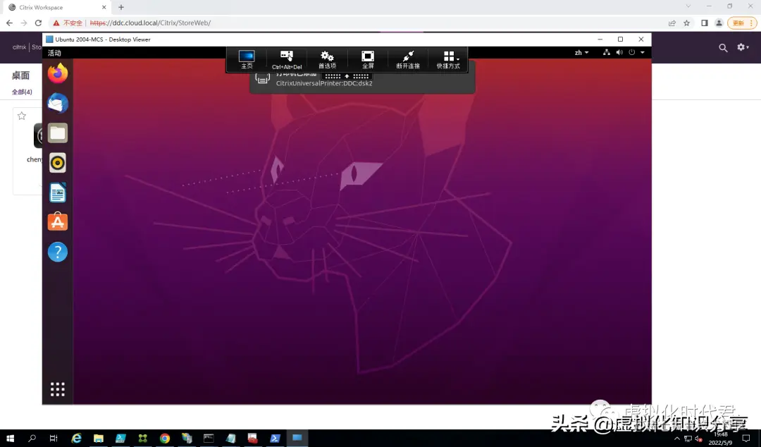761x447 pixels.
Task: Open the Chrome profile avatar
Action: [719, 23]
